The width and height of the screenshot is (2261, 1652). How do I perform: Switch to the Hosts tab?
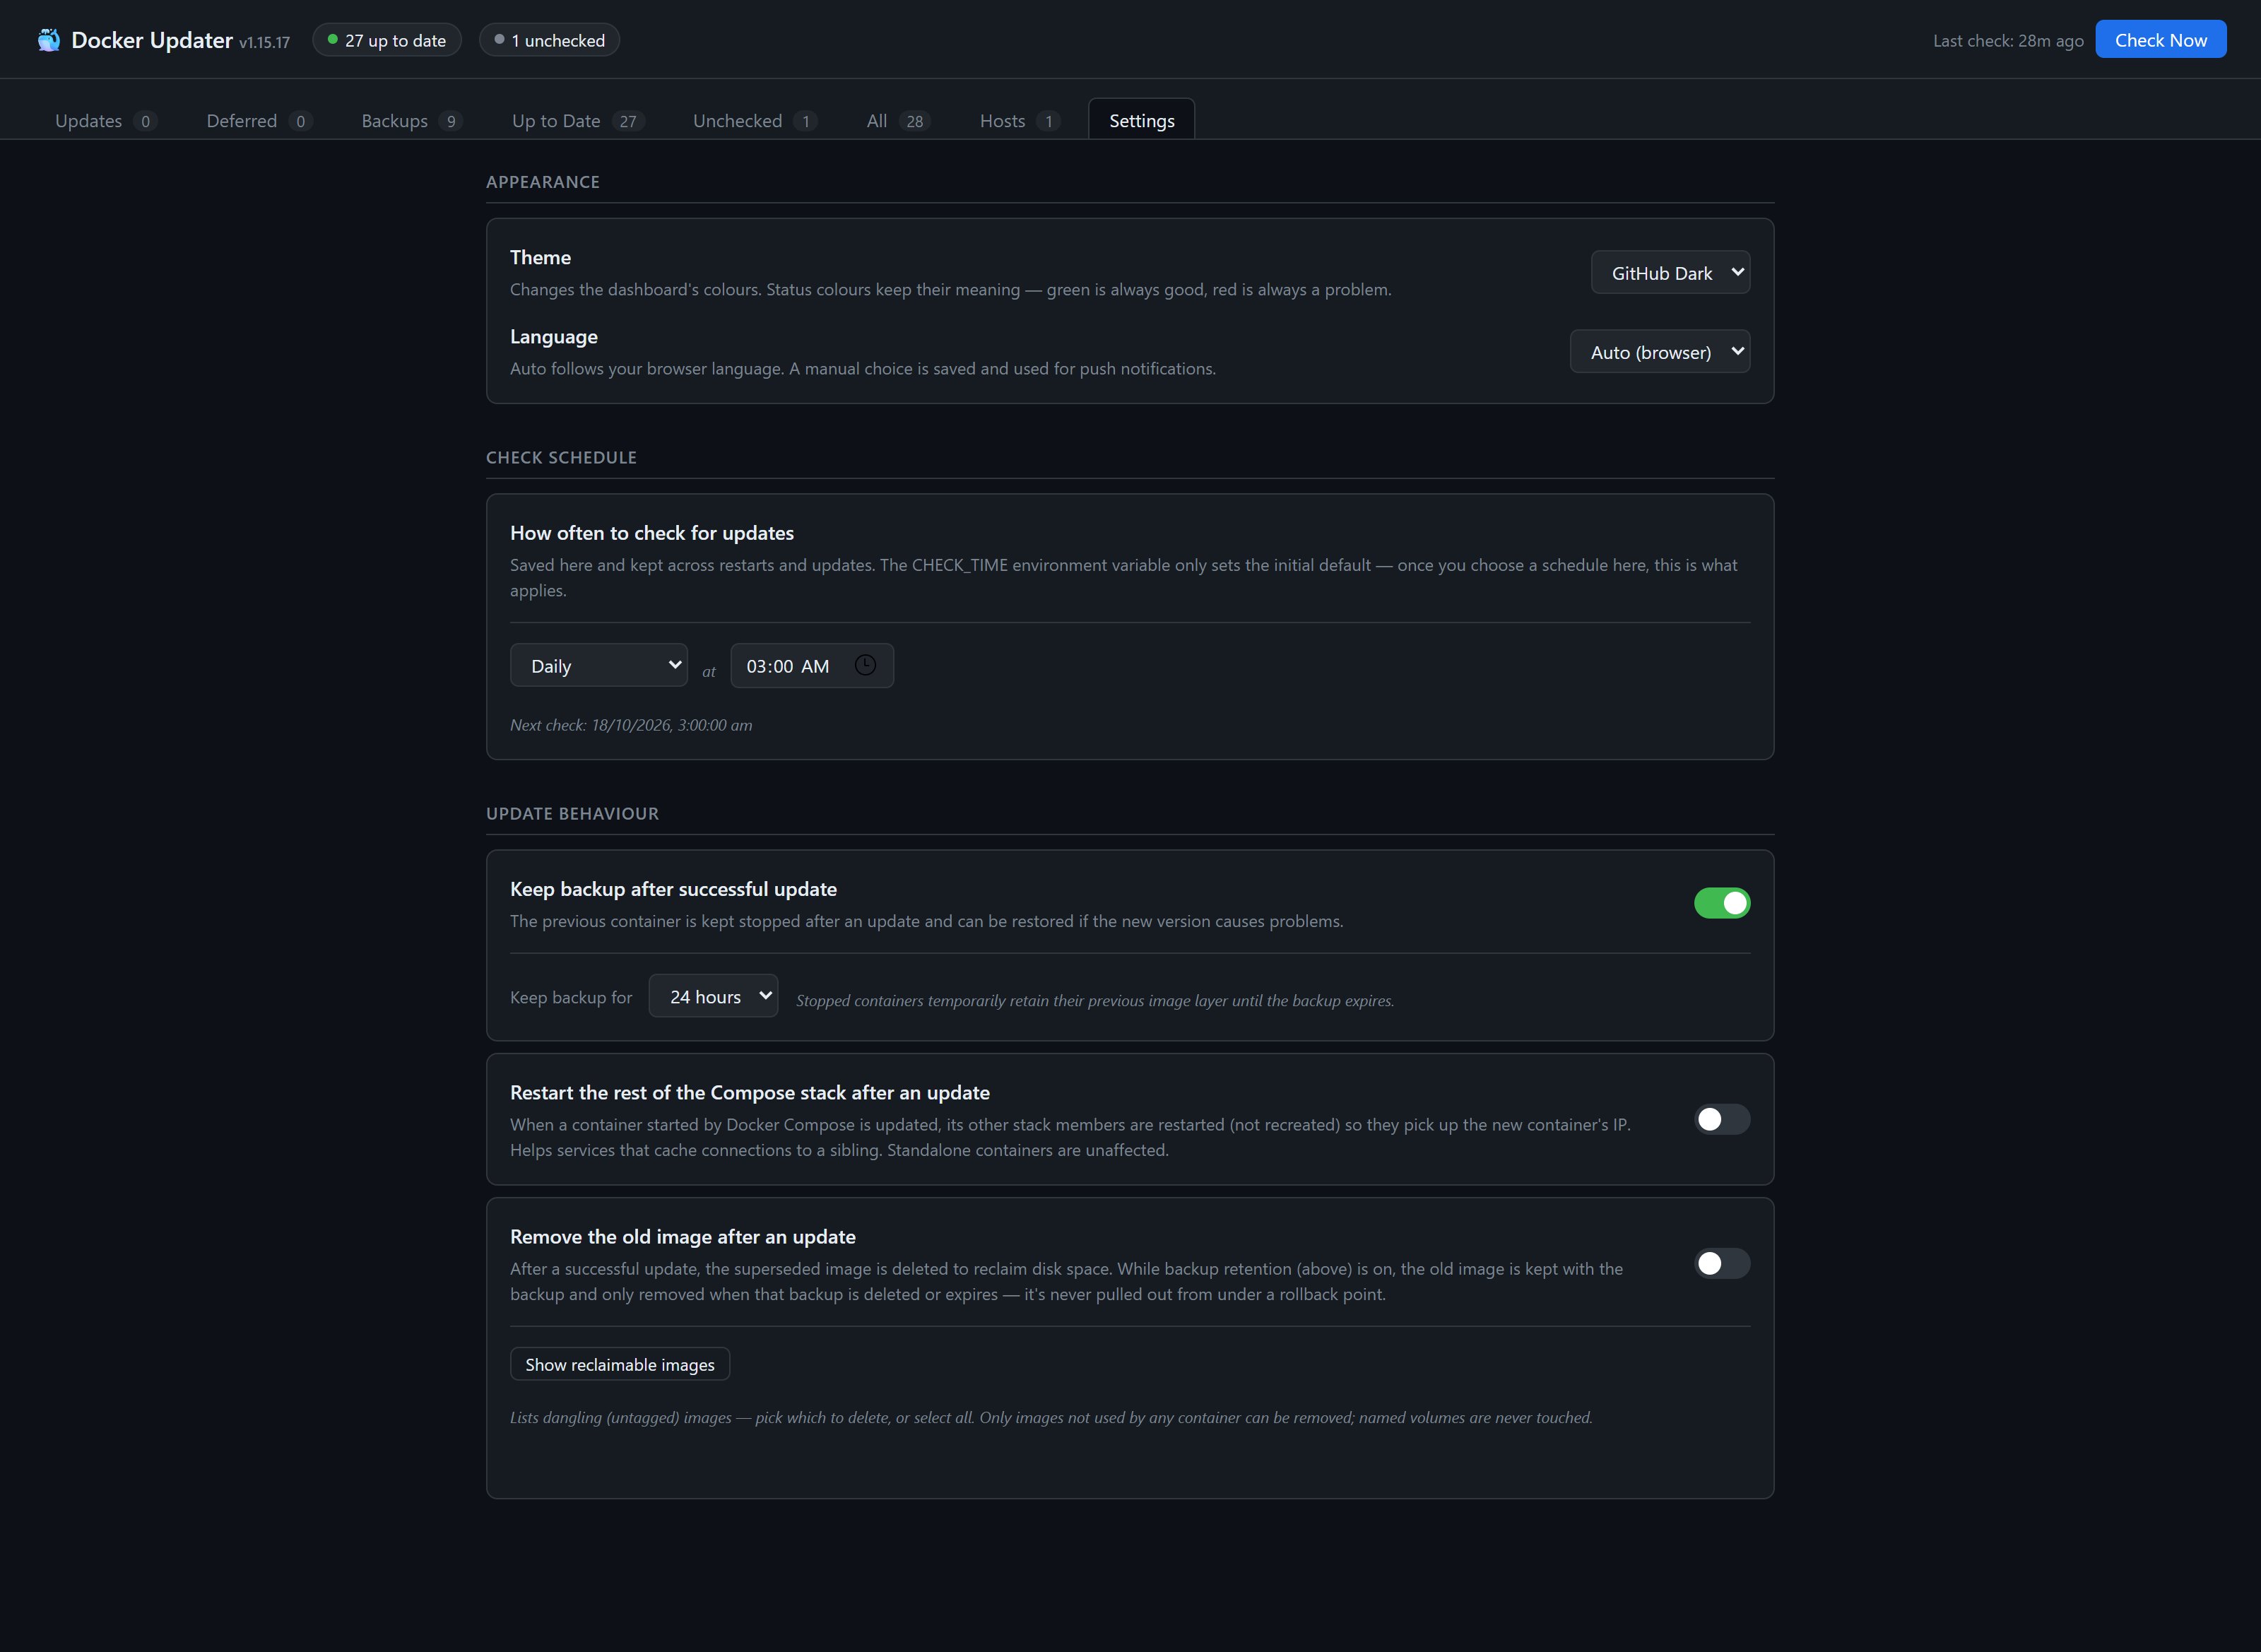1019,120
